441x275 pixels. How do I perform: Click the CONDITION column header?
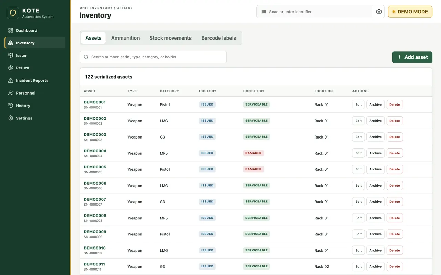tap(253, 91)
